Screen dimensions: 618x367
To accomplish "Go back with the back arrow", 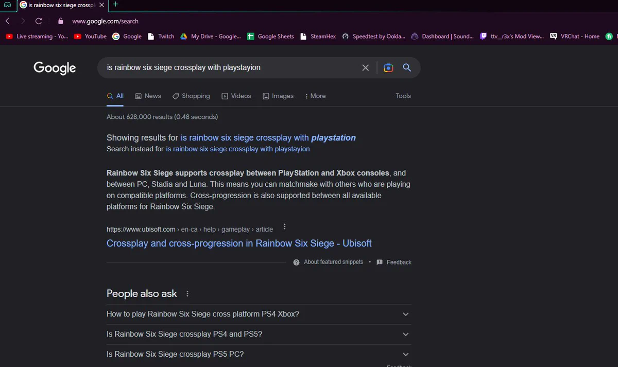I will point(8,21).
